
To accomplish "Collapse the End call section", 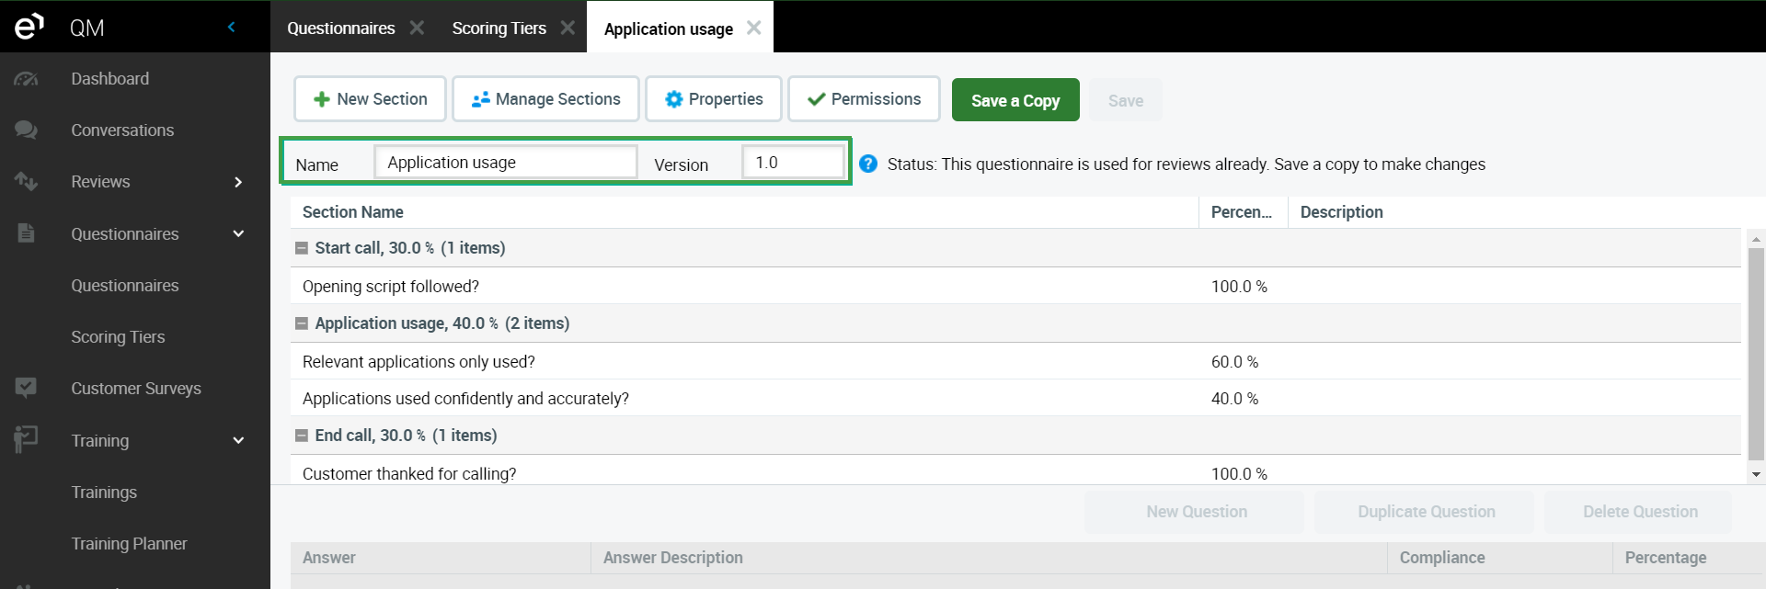I will click(x=301, y=436).
